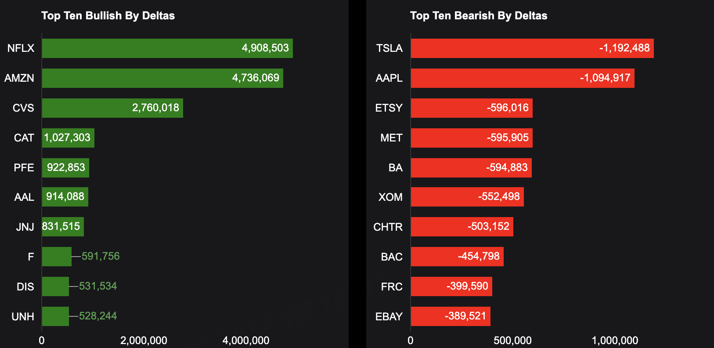Viewport: 714px width, 348px height.
Task: Click the PFE green bar
Action: [65, 168]
